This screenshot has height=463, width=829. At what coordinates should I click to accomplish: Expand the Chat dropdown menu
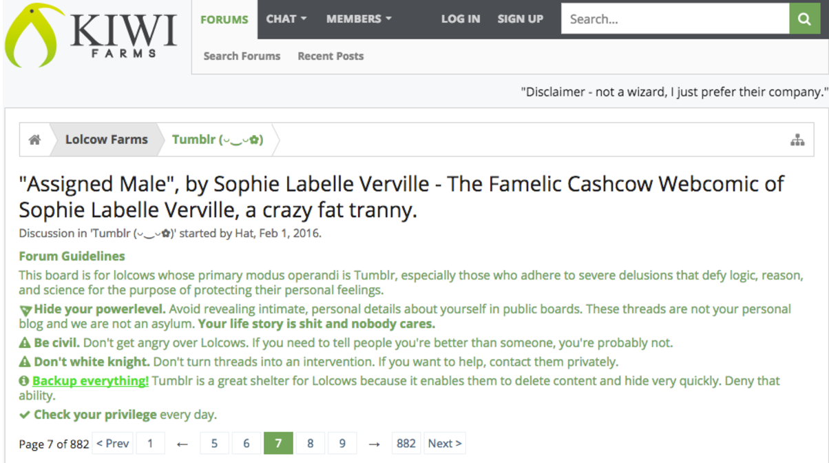(286, 19)
